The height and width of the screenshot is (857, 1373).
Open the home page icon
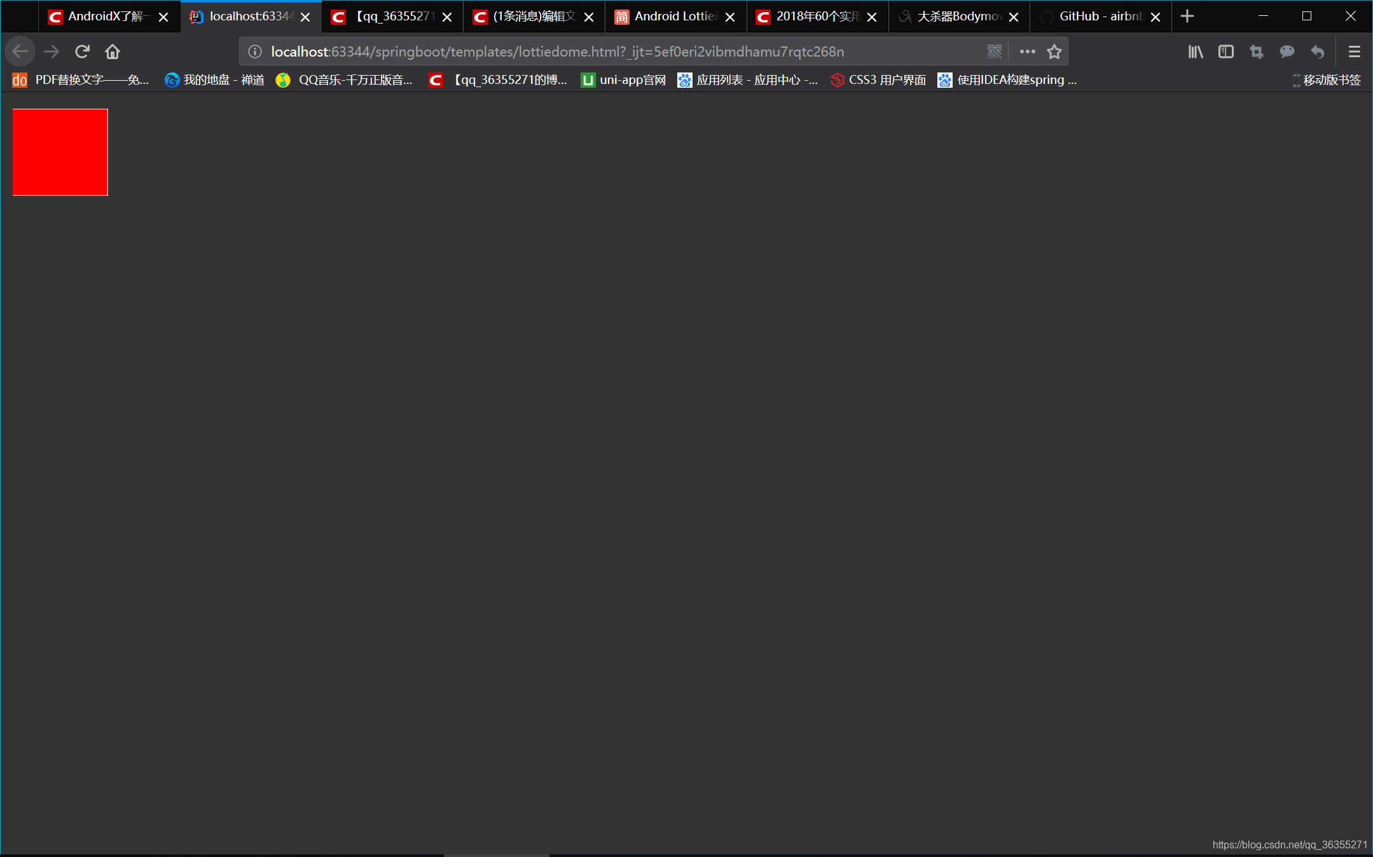[113, 51]
